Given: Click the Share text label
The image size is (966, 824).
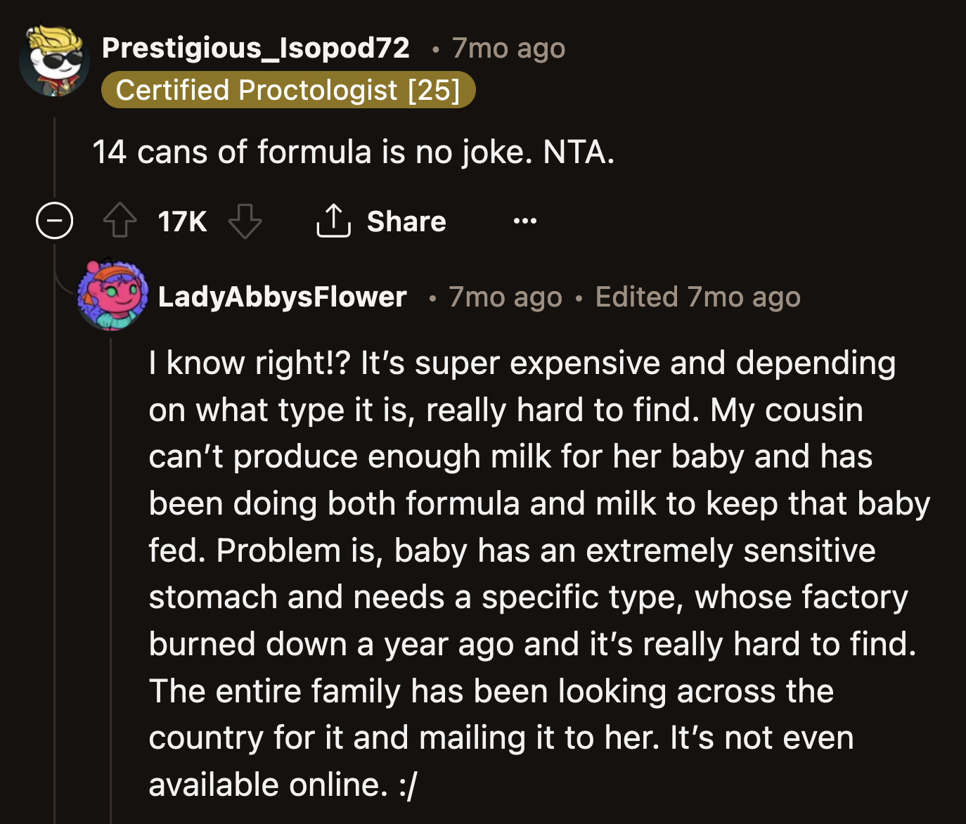Looking at the screenshot, I should click(x=406, y=221).
